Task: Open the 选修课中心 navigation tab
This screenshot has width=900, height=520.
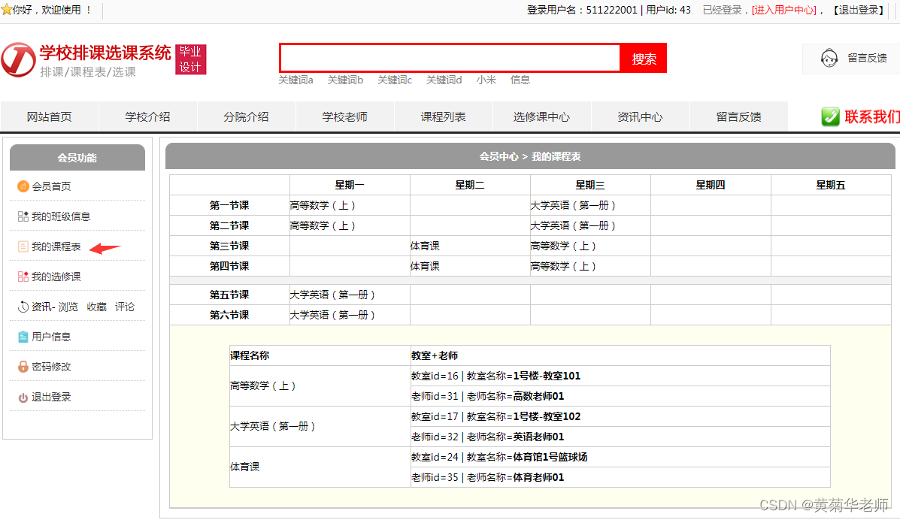Action: 541,116
